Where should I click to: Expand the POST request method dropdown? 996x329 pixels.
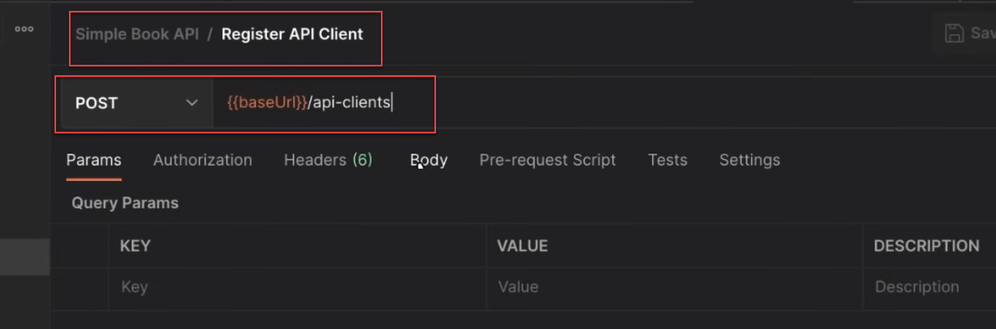192,103
